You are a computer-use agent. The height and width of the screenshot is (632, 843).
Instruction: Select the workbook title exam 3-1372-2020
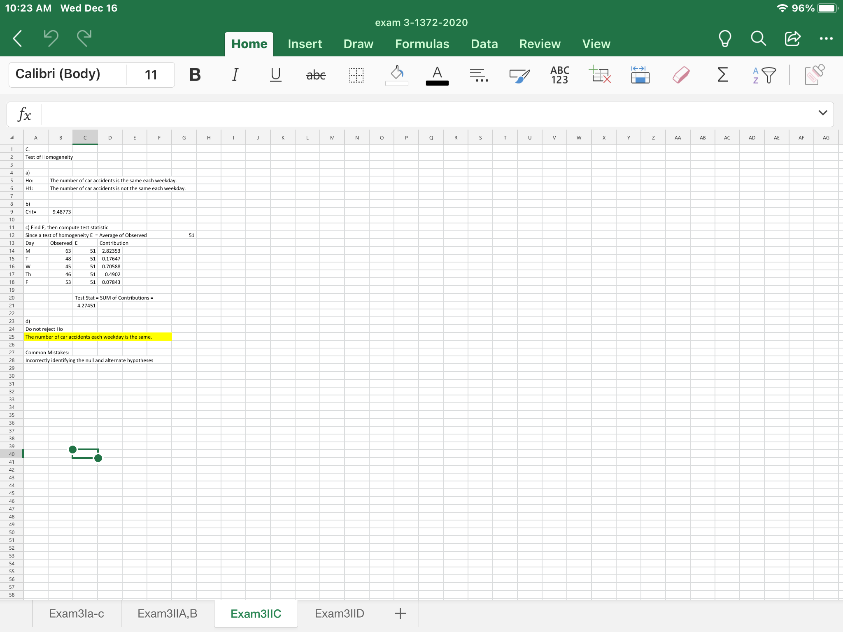pos(421,23)
